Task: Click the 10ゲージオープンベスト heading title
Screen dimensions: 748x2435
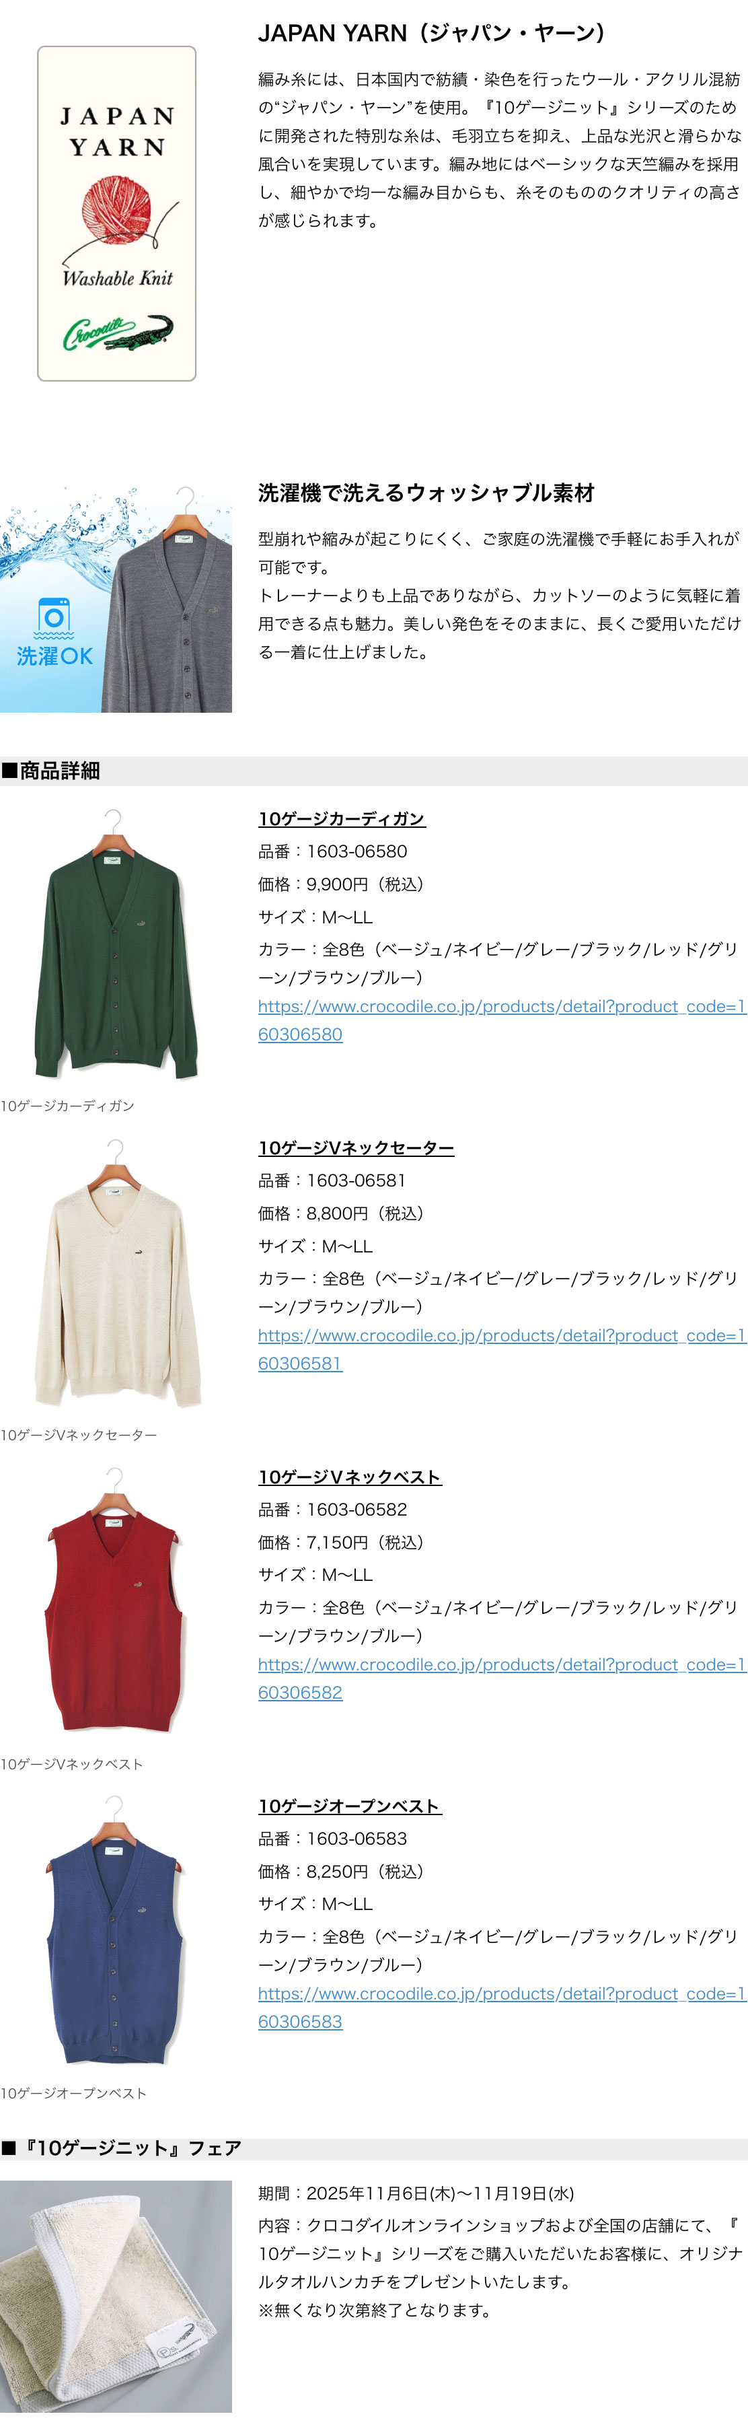Action: (x=350, y=1806)
